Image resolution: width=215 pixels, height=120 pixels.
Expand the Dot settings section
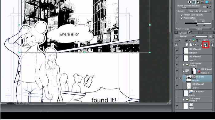point(176,29)
